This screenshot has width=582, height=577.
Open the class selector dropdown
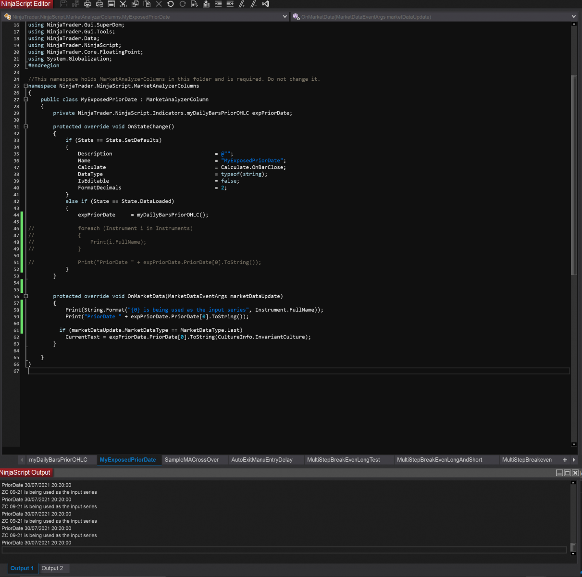(285, 17)
